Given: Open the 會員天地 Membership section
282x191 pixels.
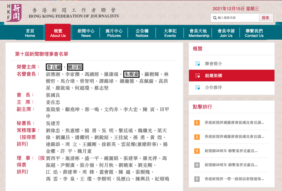Looking at the screenshot, I should (x=198, y=33).
